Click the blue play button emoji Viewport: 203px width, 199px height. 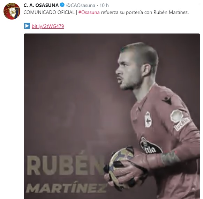coord(27,26)
